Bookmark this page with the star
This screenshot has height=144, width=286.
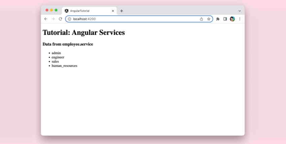pos(209,19)
